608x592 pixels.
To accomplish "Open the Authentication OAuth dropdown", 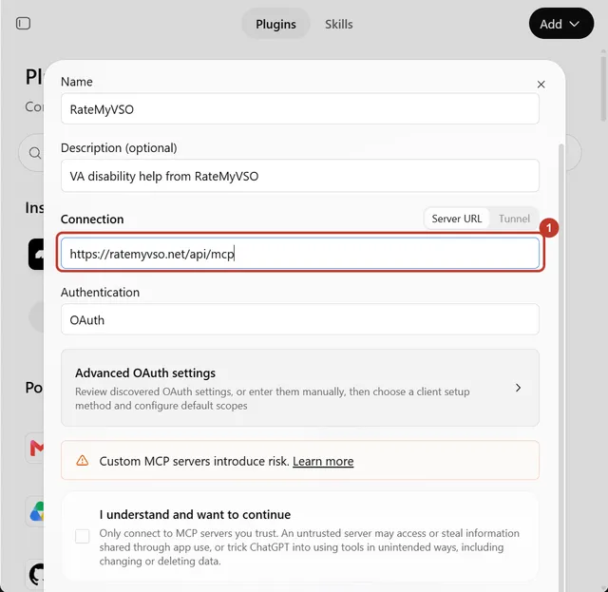I will (300, 319).
